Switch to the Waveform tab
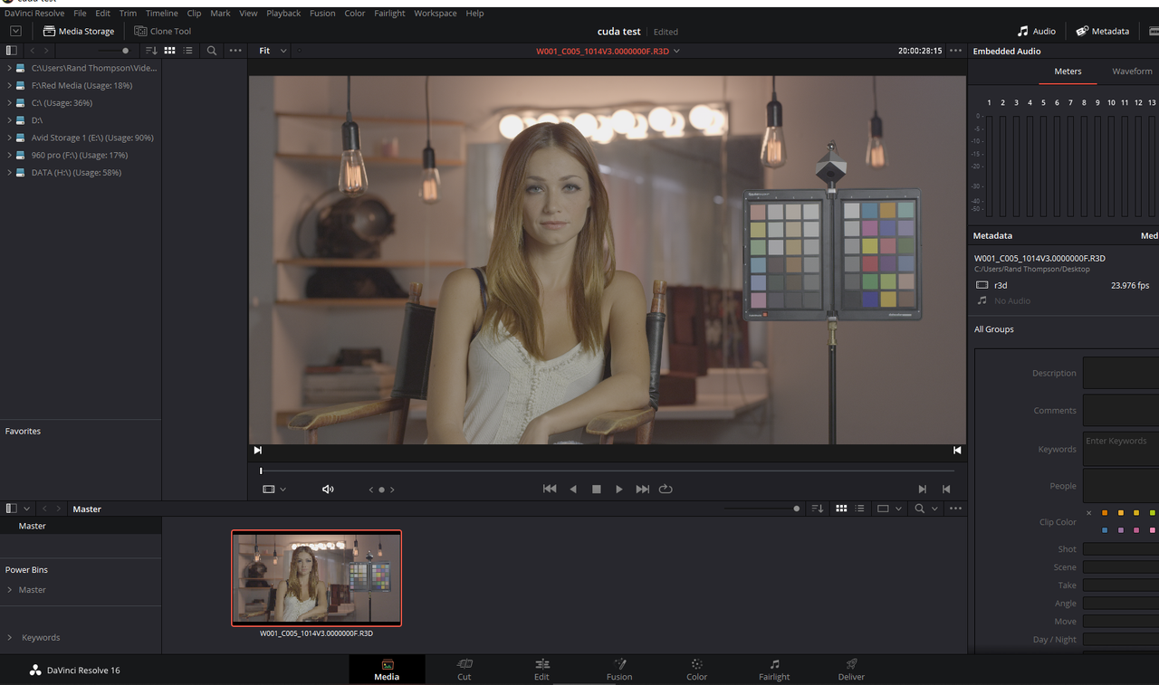This screenshot has width=1159, height=685. click(x=1132, y=71)
